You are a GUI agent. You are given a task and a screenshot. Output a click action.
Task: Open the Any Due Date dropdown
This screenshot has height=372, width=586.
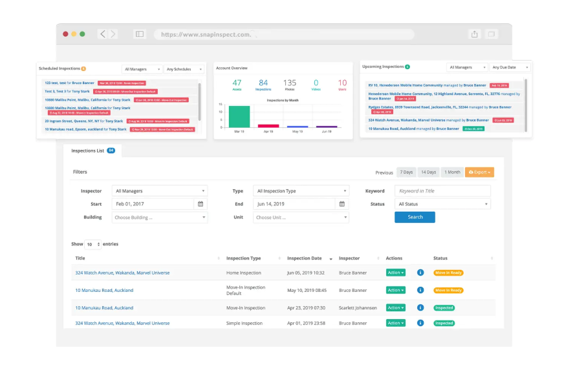pos(509,67)
